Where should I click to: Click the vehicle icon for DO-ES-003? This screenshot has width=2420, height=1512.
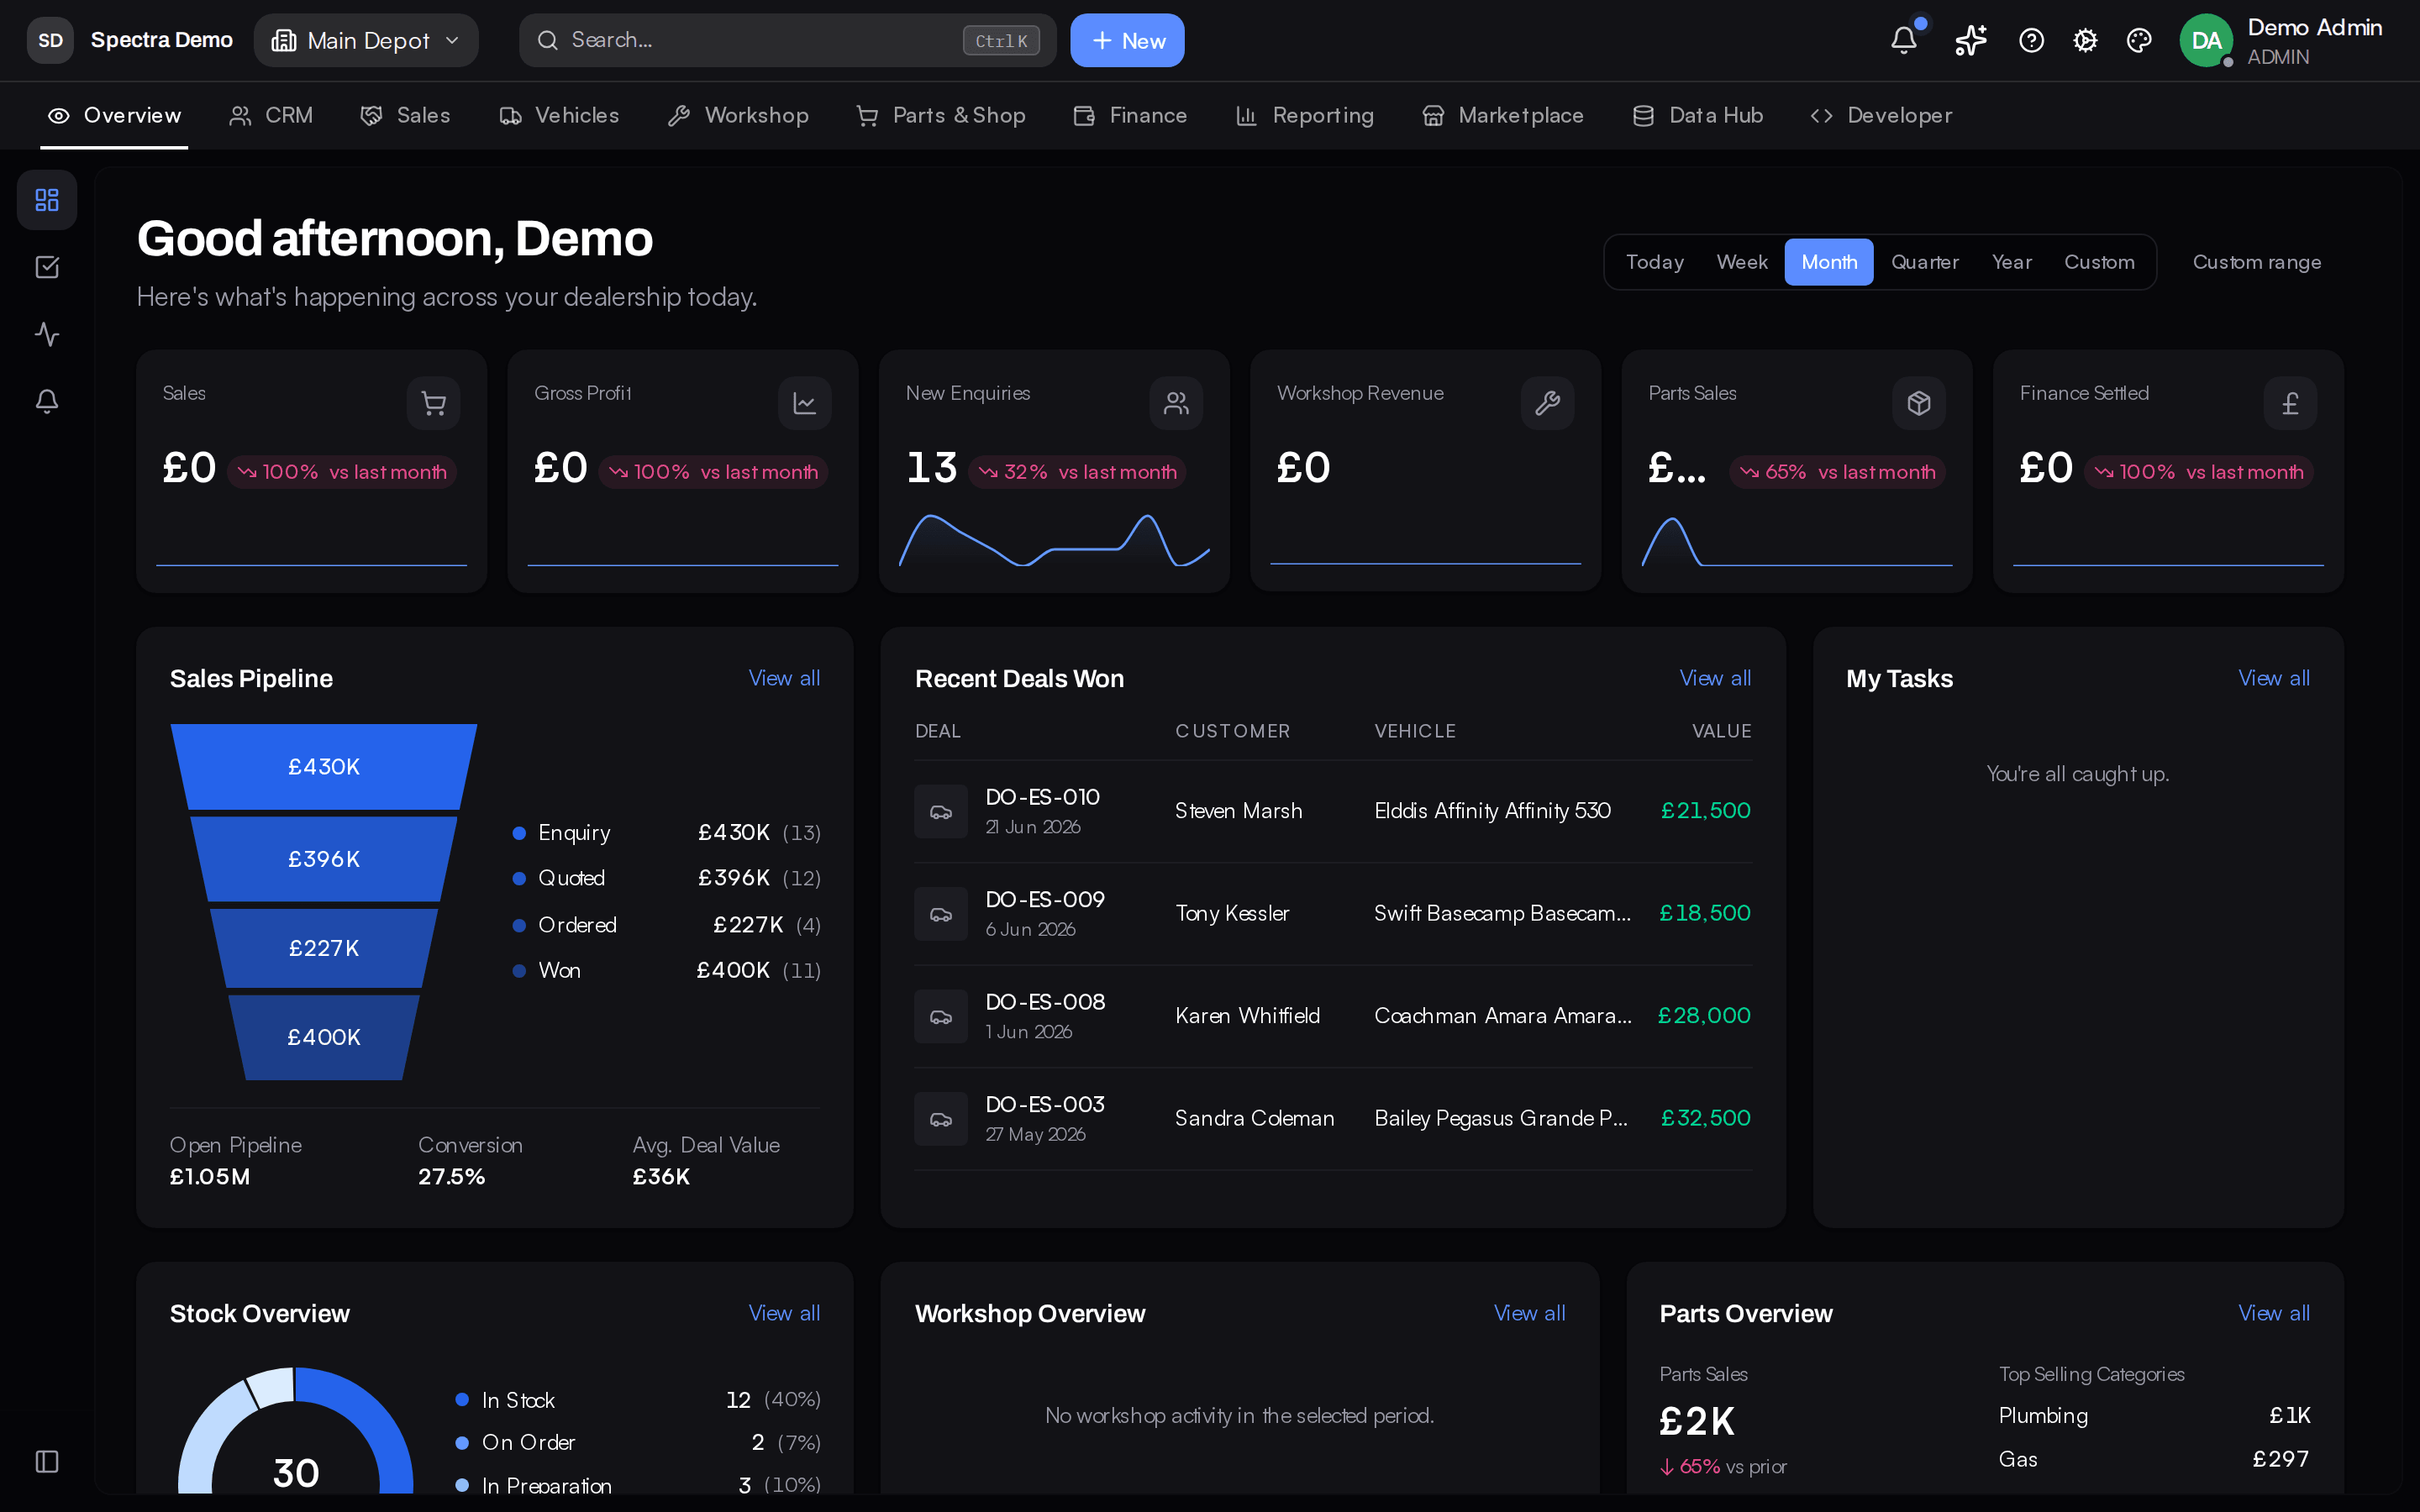(941, 1119)
